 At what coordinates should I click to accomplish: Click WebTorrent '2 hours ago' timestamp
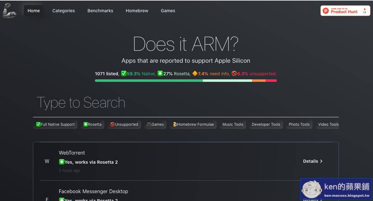70,171
